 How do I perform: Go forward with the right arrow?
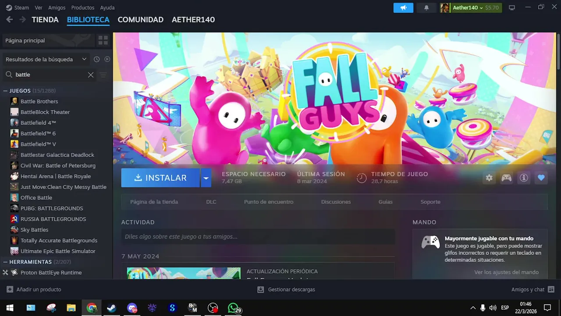point(22,19)
